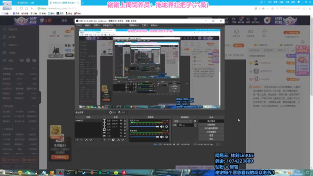Open the 百度 bookmark
313x176 pixels.
pyautogui.click(x=16, y=13)
